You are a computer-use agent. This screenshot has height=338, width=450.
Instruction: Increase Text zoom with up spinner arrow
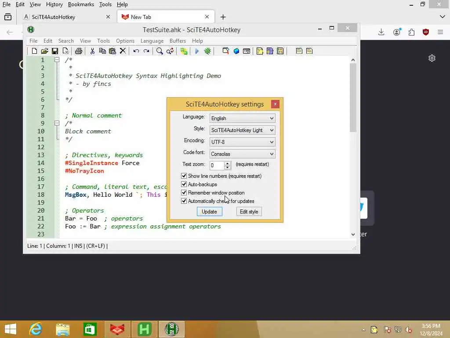[227, 163]
